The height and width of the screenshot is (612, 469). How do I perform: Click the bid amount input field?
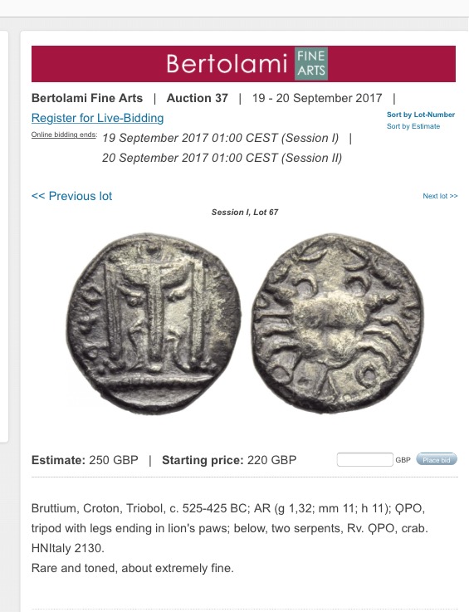point(364,459)
